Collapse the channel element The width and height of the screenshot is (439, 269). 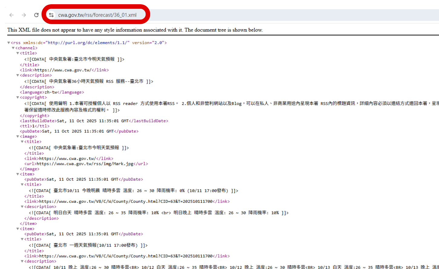13,48
